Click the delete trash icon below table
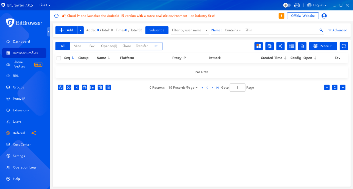The width and height of the screenshot is (353, 189). (x=108, y=87)
